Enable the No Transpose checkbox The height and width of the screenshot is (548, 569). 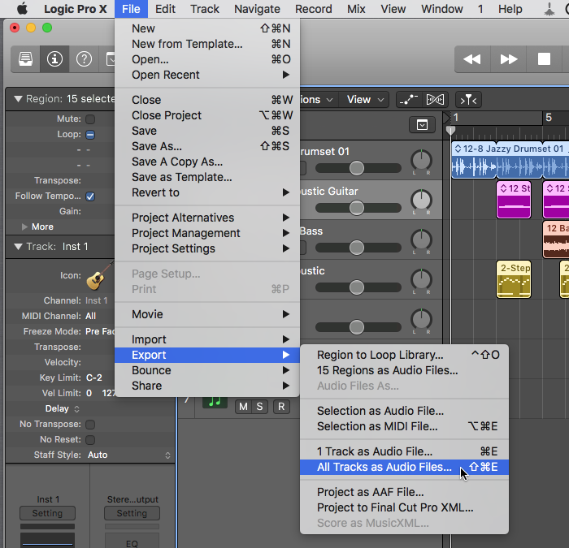[x=90, y=424]
